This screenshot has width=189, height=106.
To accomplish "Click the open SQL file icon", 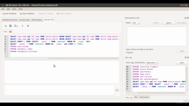I will click(11, 26).
